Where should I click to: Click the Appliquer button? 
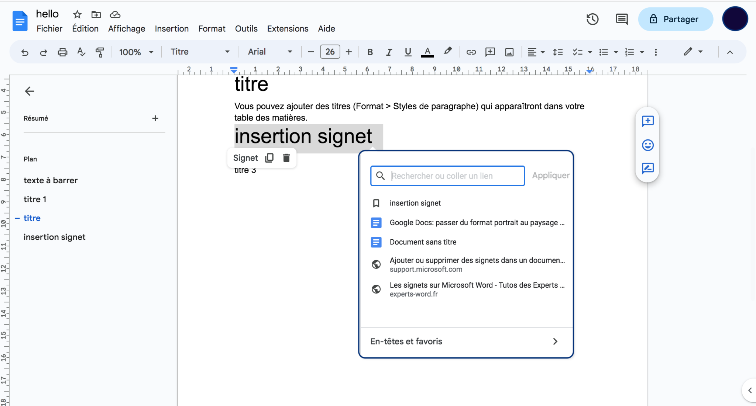pyautogui.click(x=550, y=176)
